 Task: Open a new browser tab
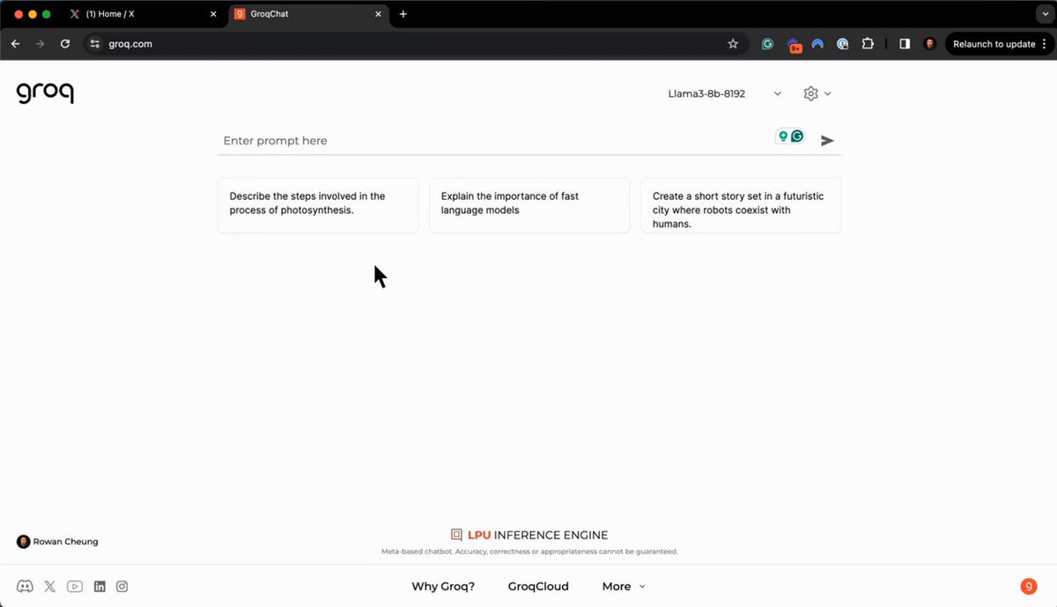pos(403,14)
